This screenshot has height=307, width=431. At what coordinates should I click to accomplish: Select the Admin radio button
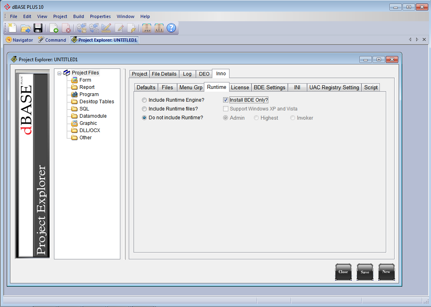(225, 118)
